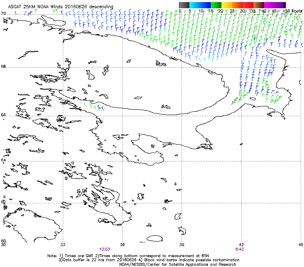Click the latitude label '70'
Image resolution: width=304 pixels, height=267 pixels.
pos(3,14)
